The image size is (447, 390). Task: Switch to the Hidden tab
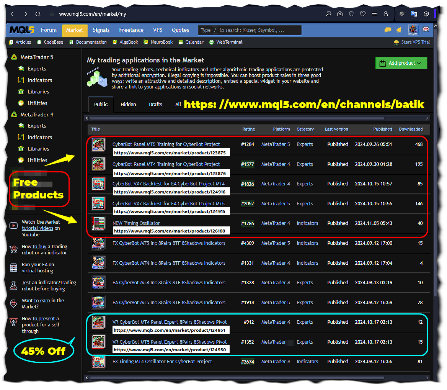pos(128,104)
